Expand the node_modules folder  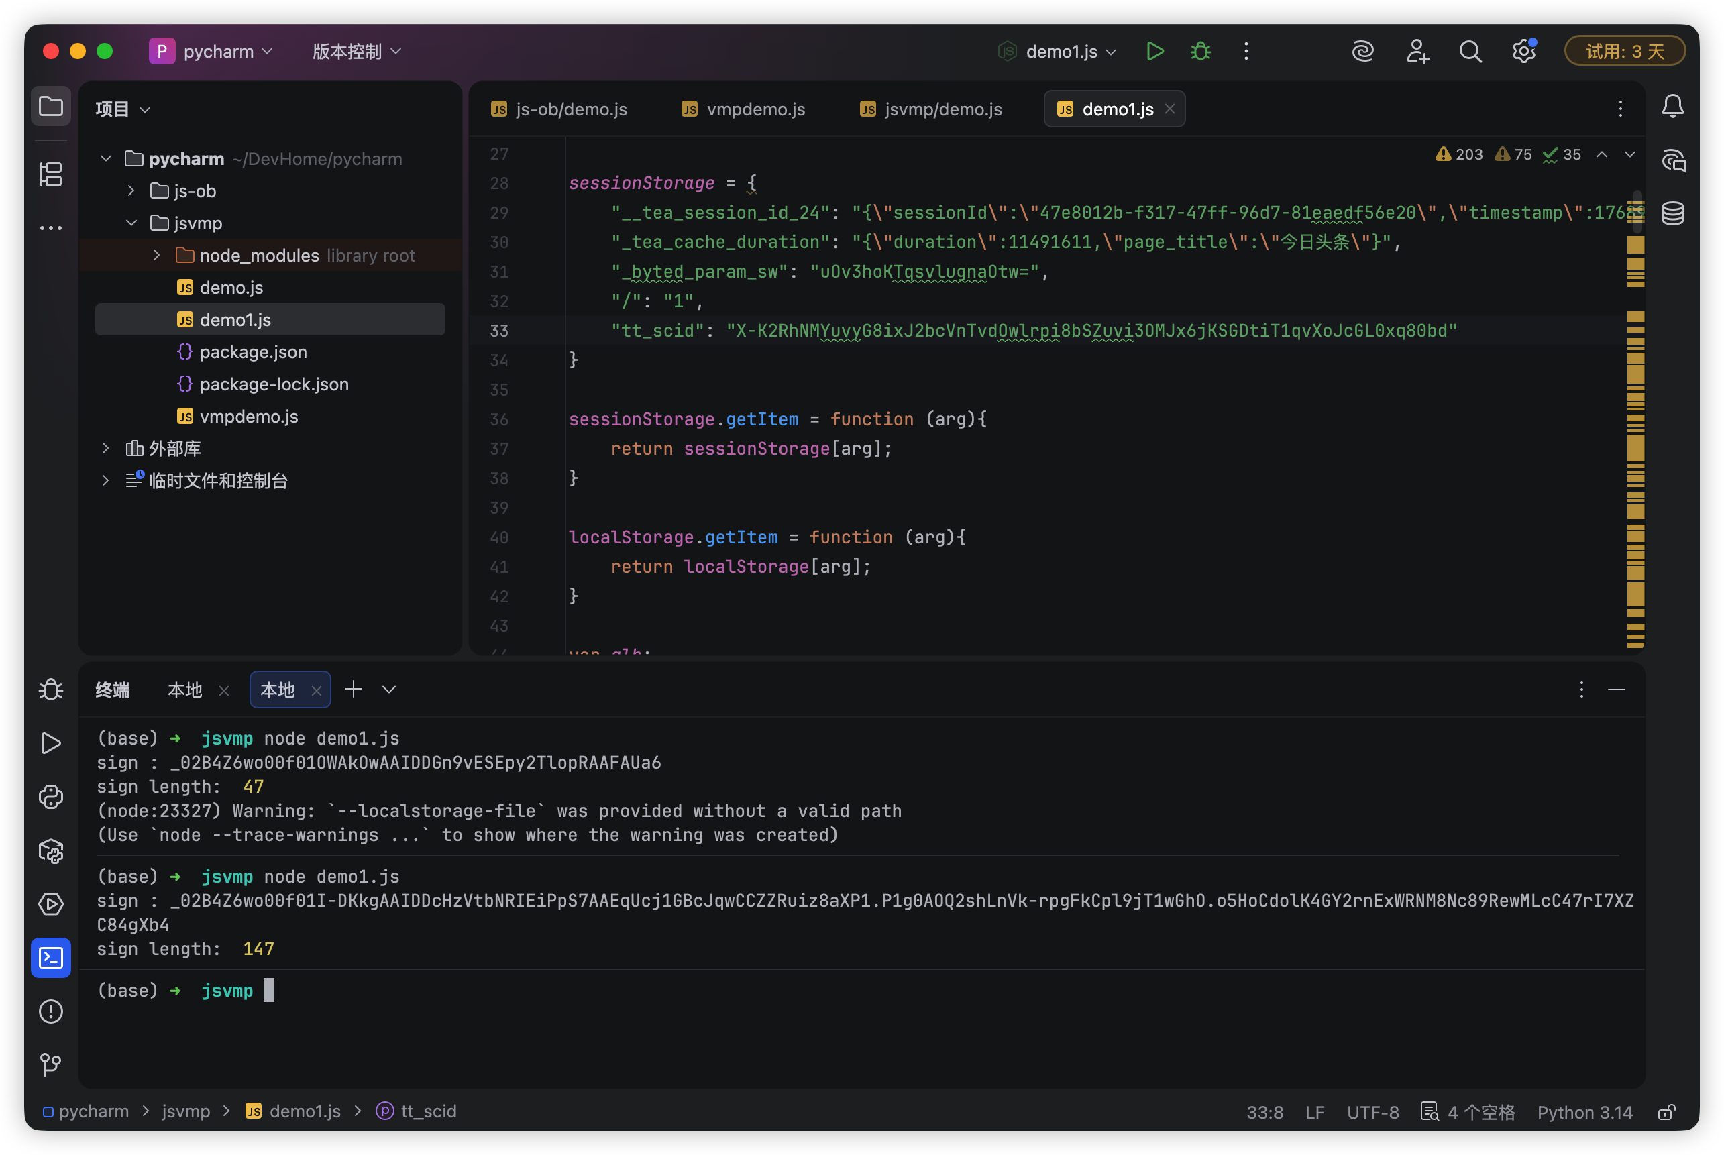point(156,255)
